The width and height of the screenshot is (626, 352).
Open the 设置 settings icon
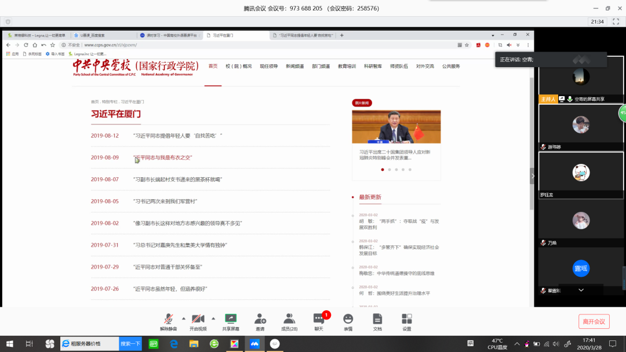(x=407, y=319)
